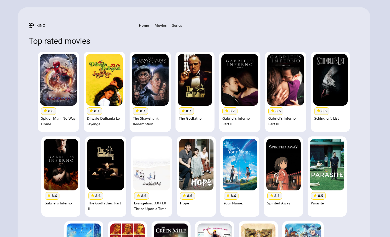The height and width of the screenshot is (237, 390).
Task: Click the KINO brand text
Action: [41, 25]
